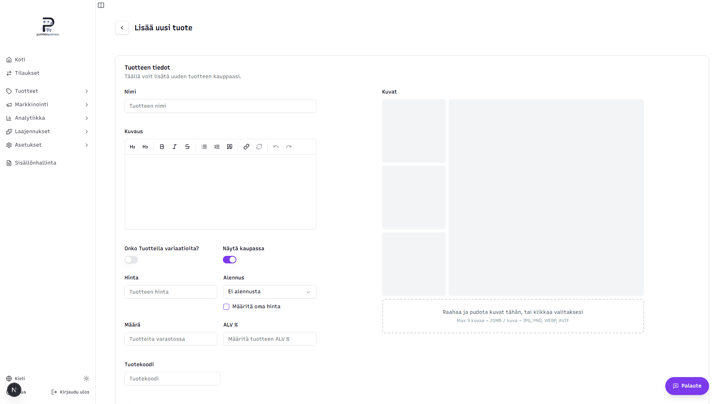Click the round N avatar icon

click(x=14, y=390)
